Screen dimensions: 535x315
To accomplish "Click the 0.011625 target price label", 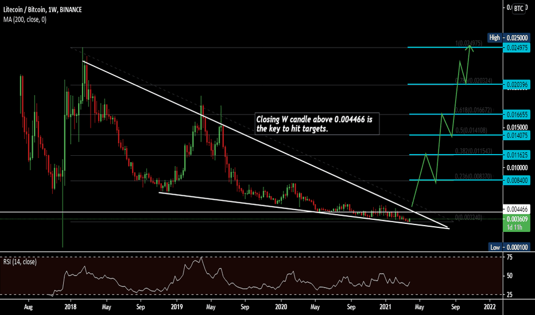I will pos(517,155).
